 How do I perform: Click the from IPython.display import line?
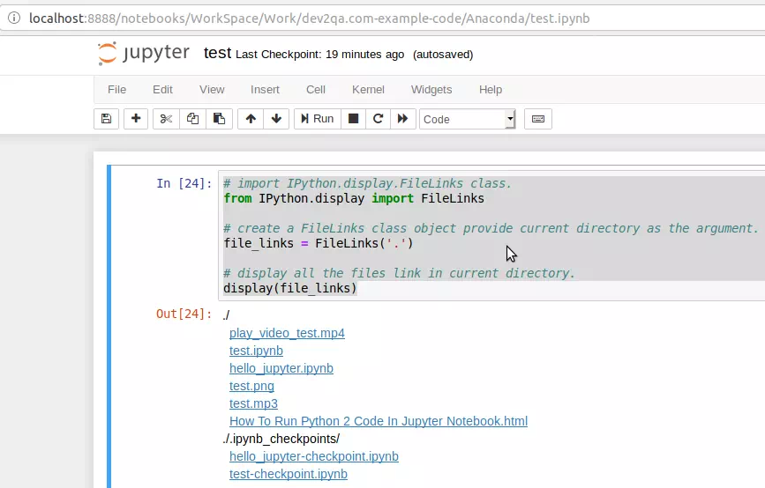[354, 198]
